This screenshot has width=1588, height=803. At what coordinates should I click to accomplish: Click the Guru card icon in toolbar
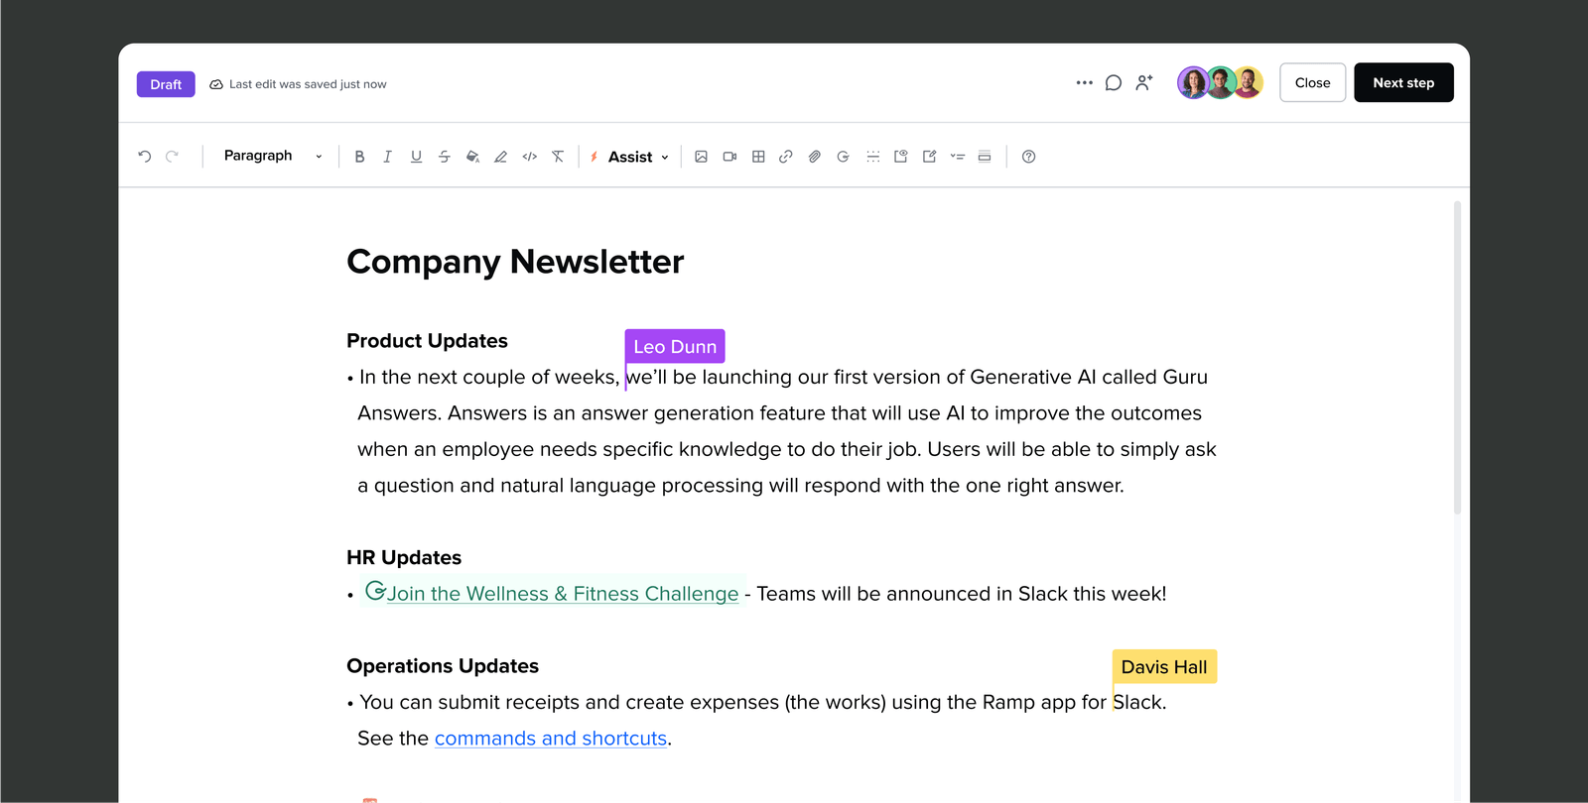click(844, 157)
